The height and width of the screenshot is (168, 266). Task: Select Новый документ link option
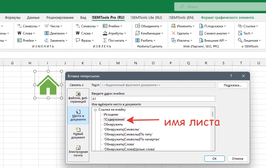tap(78, 133)
